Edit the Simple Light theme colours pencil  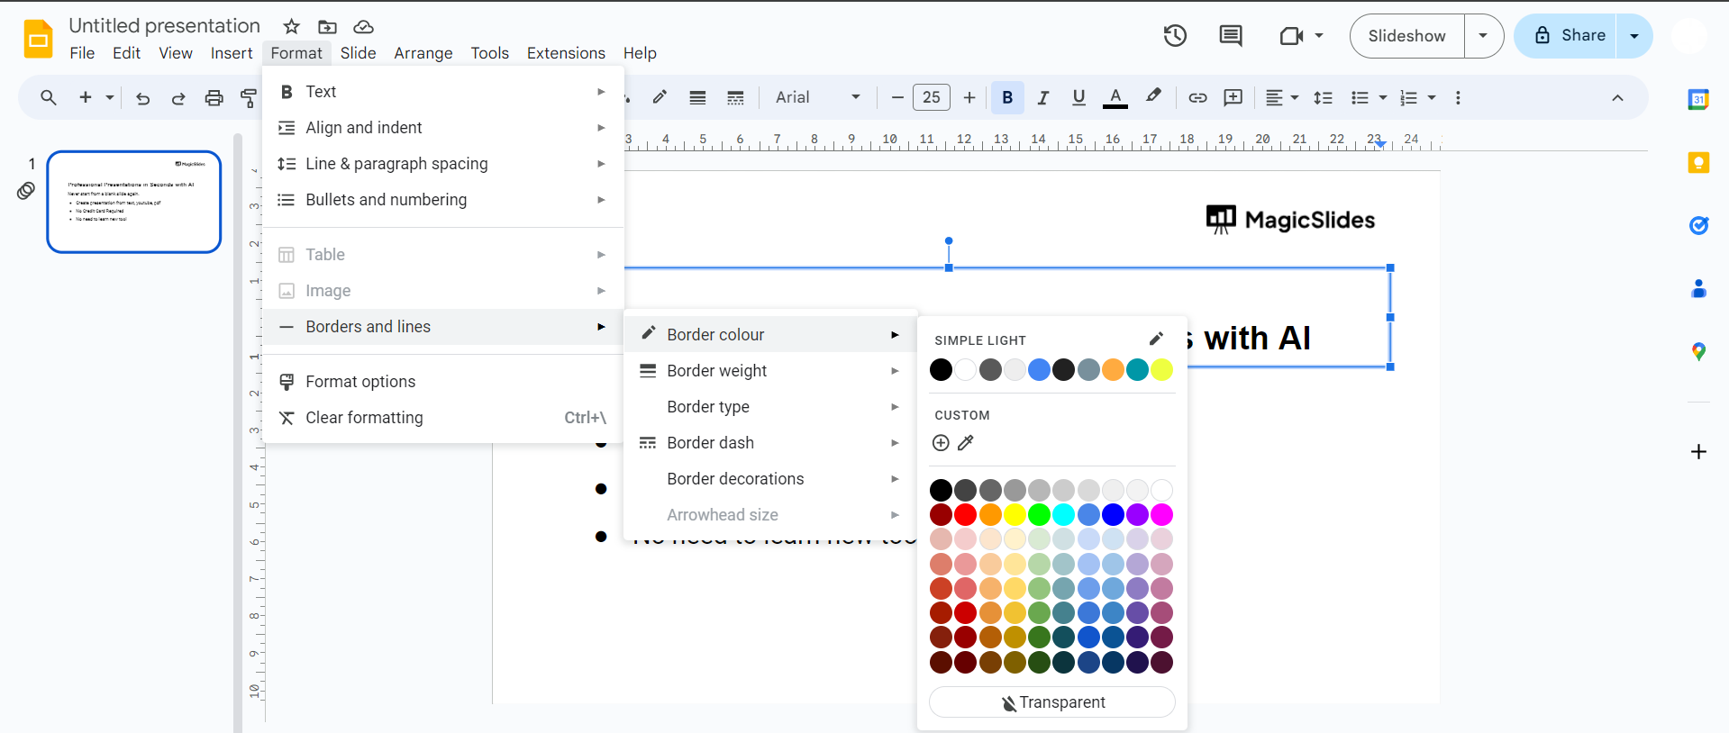[x=1156, y=339]
